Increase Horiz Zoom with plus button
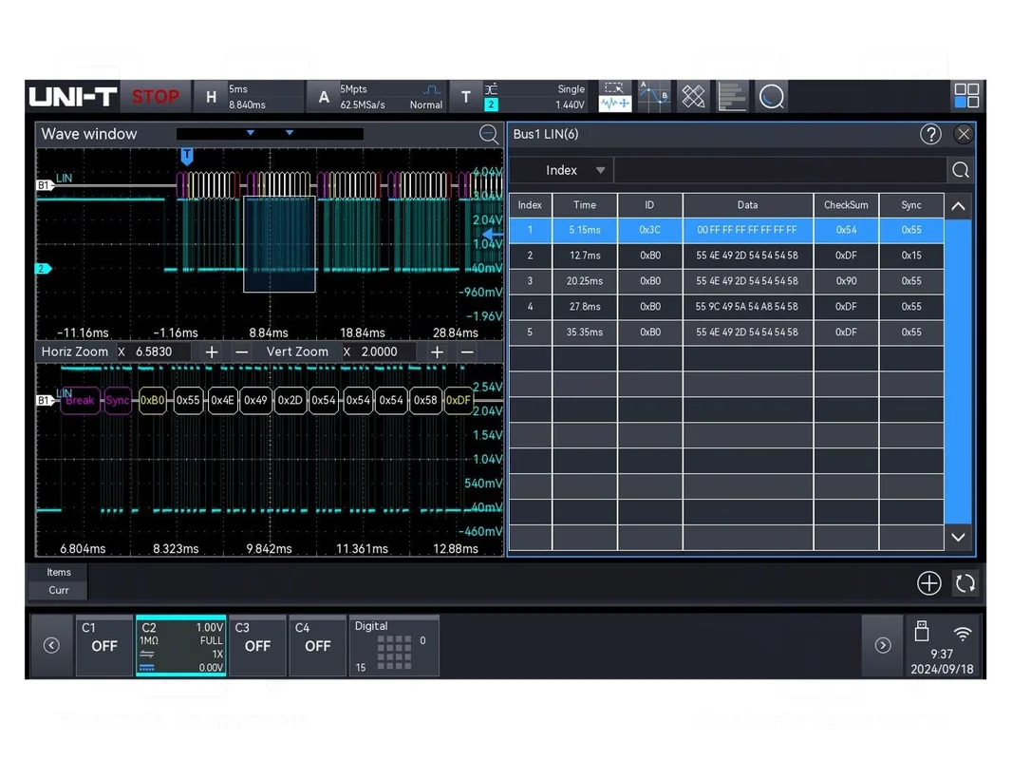Screen dimensions: 1012x760 coord(211,351)
